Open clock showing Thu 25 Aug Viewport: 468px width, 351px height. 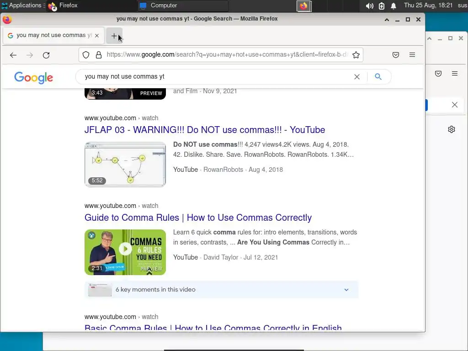[428, 5]
